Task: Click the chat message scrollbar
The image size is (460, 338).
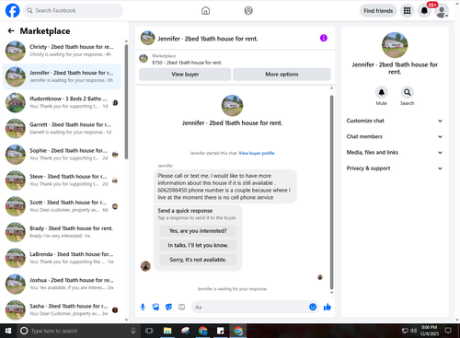Action: pyautogui.click(x=331, y=192)
